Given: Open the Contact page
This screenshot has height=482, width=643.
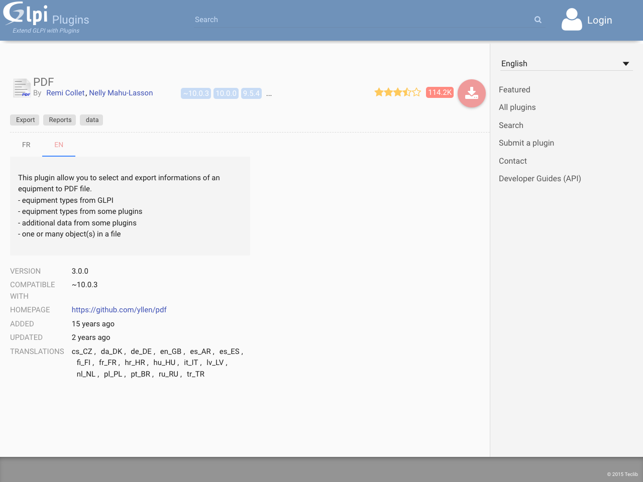Looking at the screenshot, I should tap(513, 161).
